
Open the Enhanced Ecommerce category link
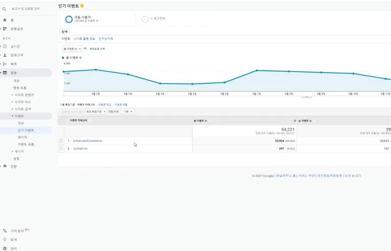pyautogui.click(x=88, y=141)
